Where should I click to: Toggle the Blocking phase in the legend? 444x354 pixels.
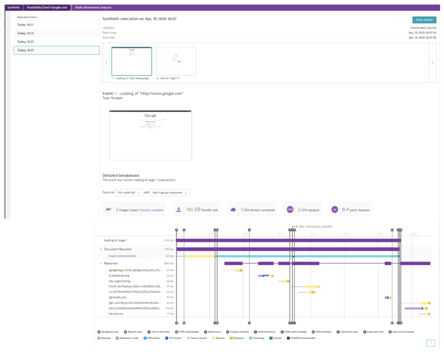coord(100,337)
